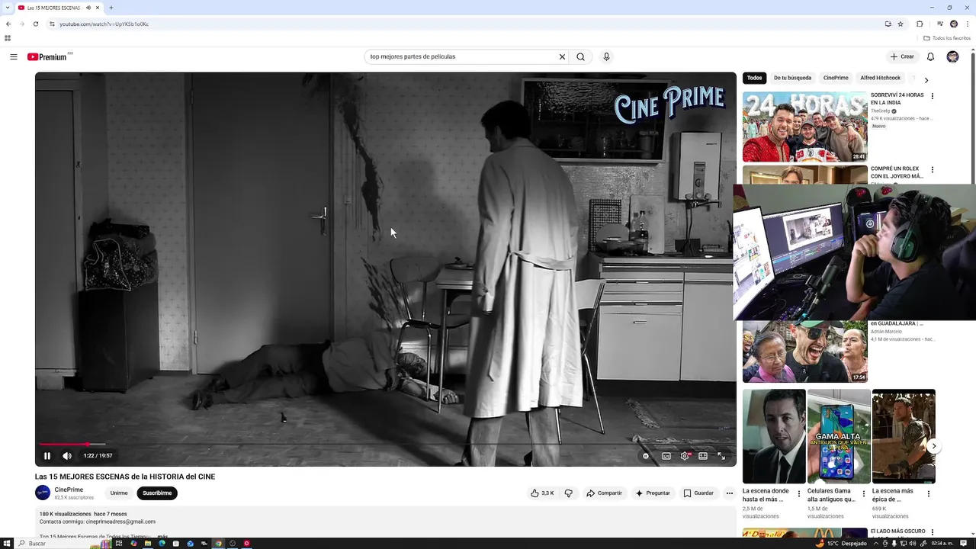Open a new browser tab
The height and width of the screenshot is (549, 976).
pos(111,8)
